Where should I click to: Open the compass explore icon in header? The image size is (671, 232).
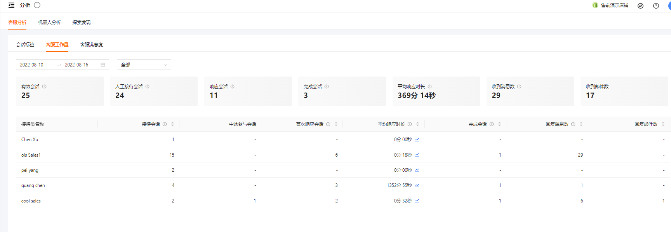pyautogui.click(x=641, y=6)
